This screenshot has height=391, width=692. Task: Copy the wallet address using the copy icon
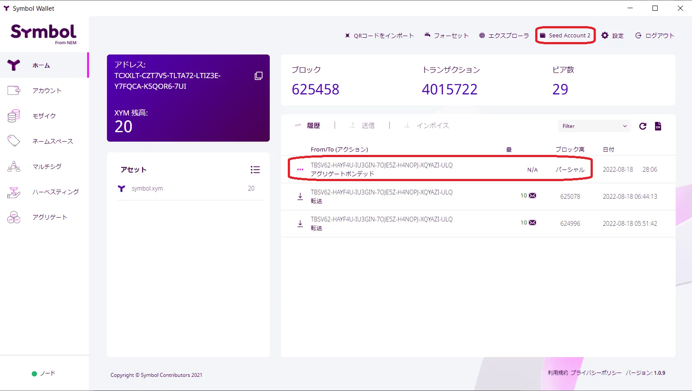coord(258,76)
